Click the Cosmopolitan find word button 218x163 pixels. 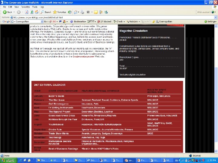[x=164, y=21]
